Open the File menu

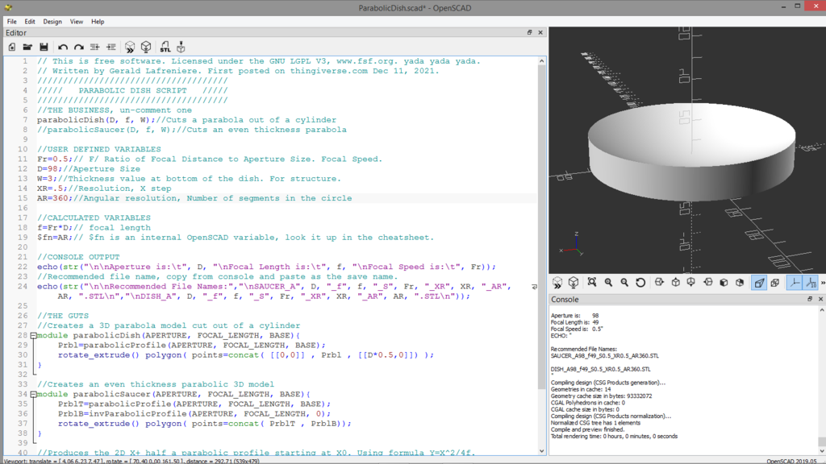[x=11, y=22]
